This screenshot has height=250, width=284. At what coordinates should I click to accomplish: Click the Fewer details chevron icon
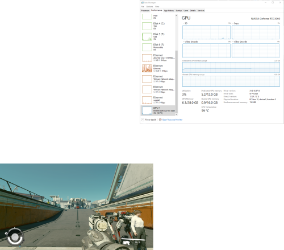click(143, 120)
